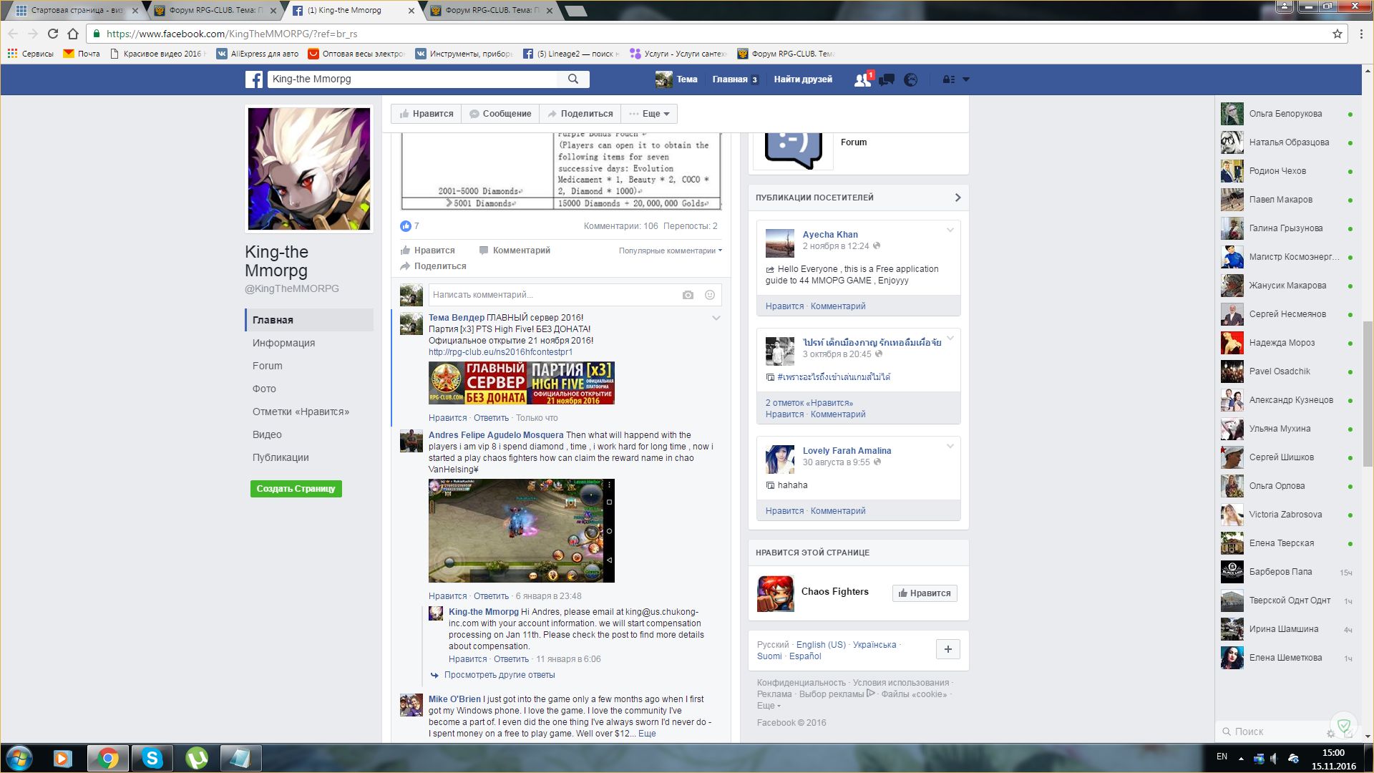Click camera icon in comment box
Screen dimensions: 1374x773
pyautogui.click(x=688, y=295)
